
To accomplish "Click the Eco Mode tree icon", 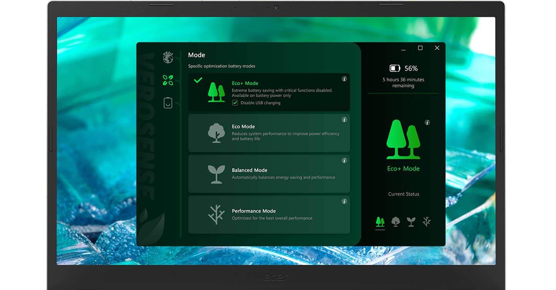I will 216,133.
